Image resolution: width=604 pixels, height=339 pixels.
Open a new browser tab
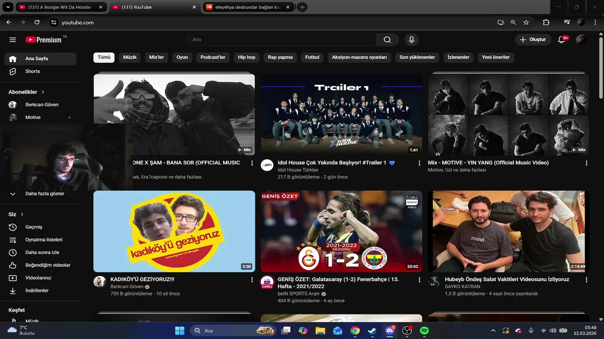point(302,7)
